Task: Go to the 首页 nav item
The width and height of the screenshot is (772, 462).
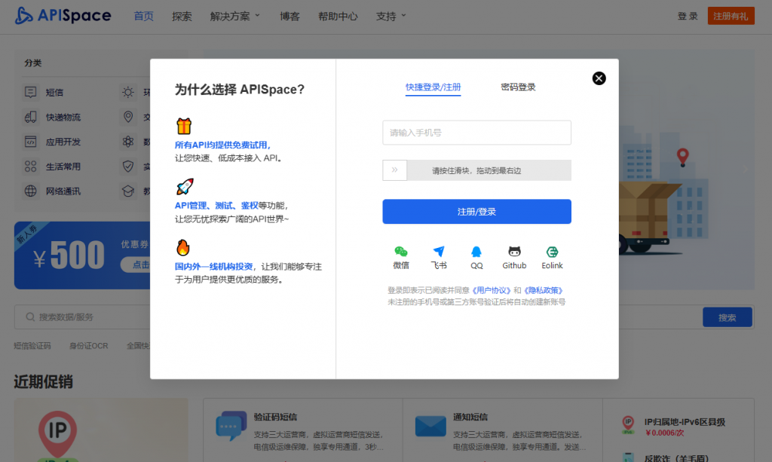Action: click(x=144, y=17)
